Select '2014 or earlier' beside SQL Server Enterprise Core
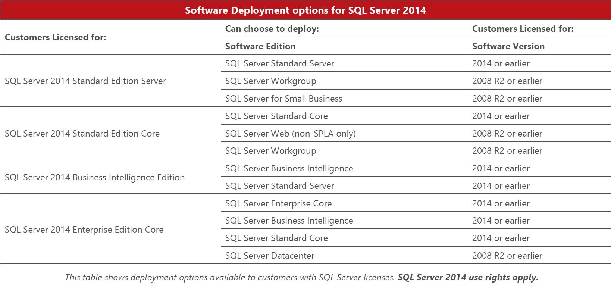 (501, 203)
